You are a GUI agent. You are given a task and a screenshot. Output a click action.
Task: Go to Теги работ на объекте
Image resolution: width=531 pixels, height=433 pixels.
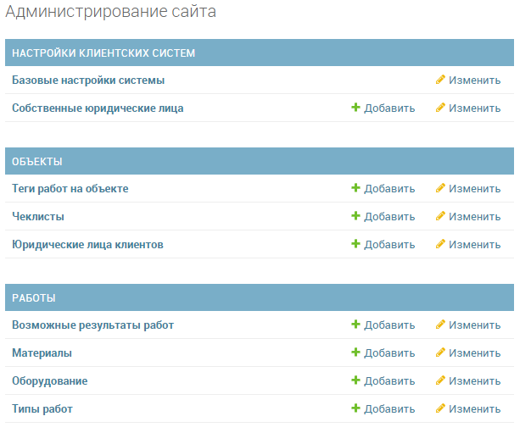(x=70, y=189)
